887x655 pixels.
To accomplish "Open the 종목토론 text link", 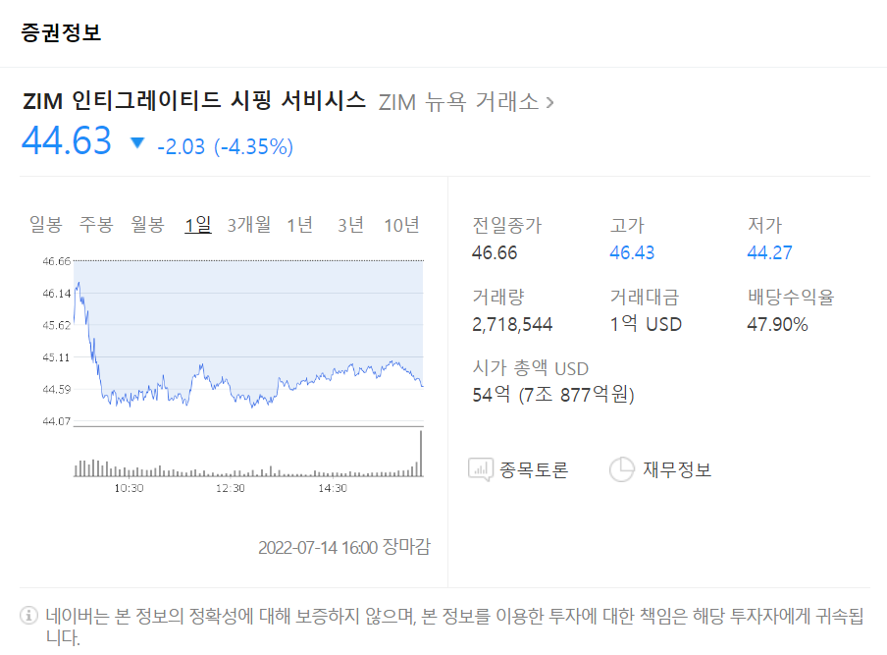I will pos(534,469).
